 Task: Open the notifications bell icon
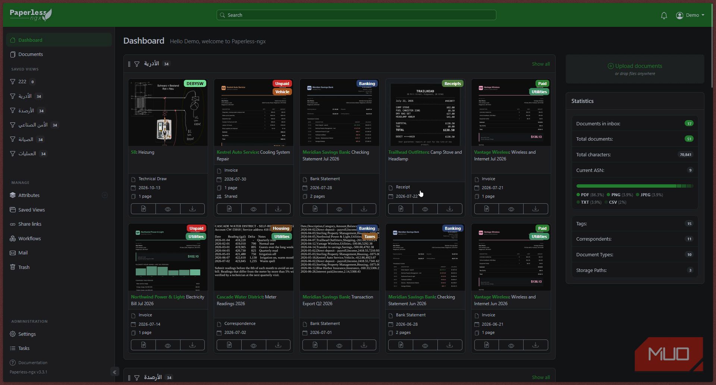[664, 15]
